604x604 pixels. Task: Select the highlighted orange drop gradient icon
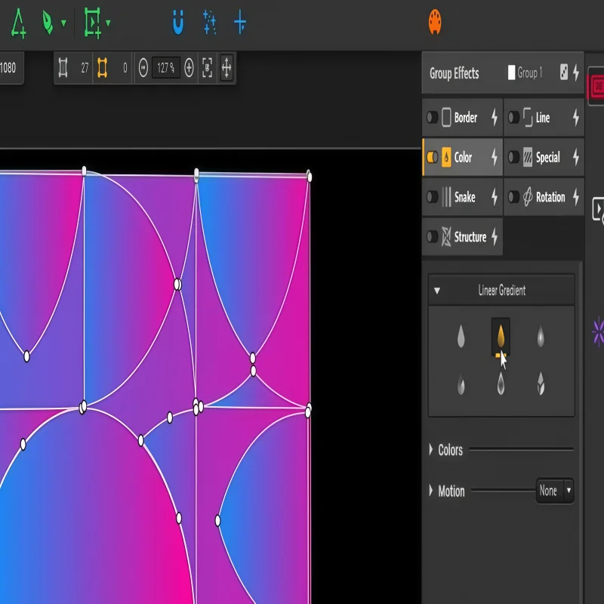pos(501,337)
